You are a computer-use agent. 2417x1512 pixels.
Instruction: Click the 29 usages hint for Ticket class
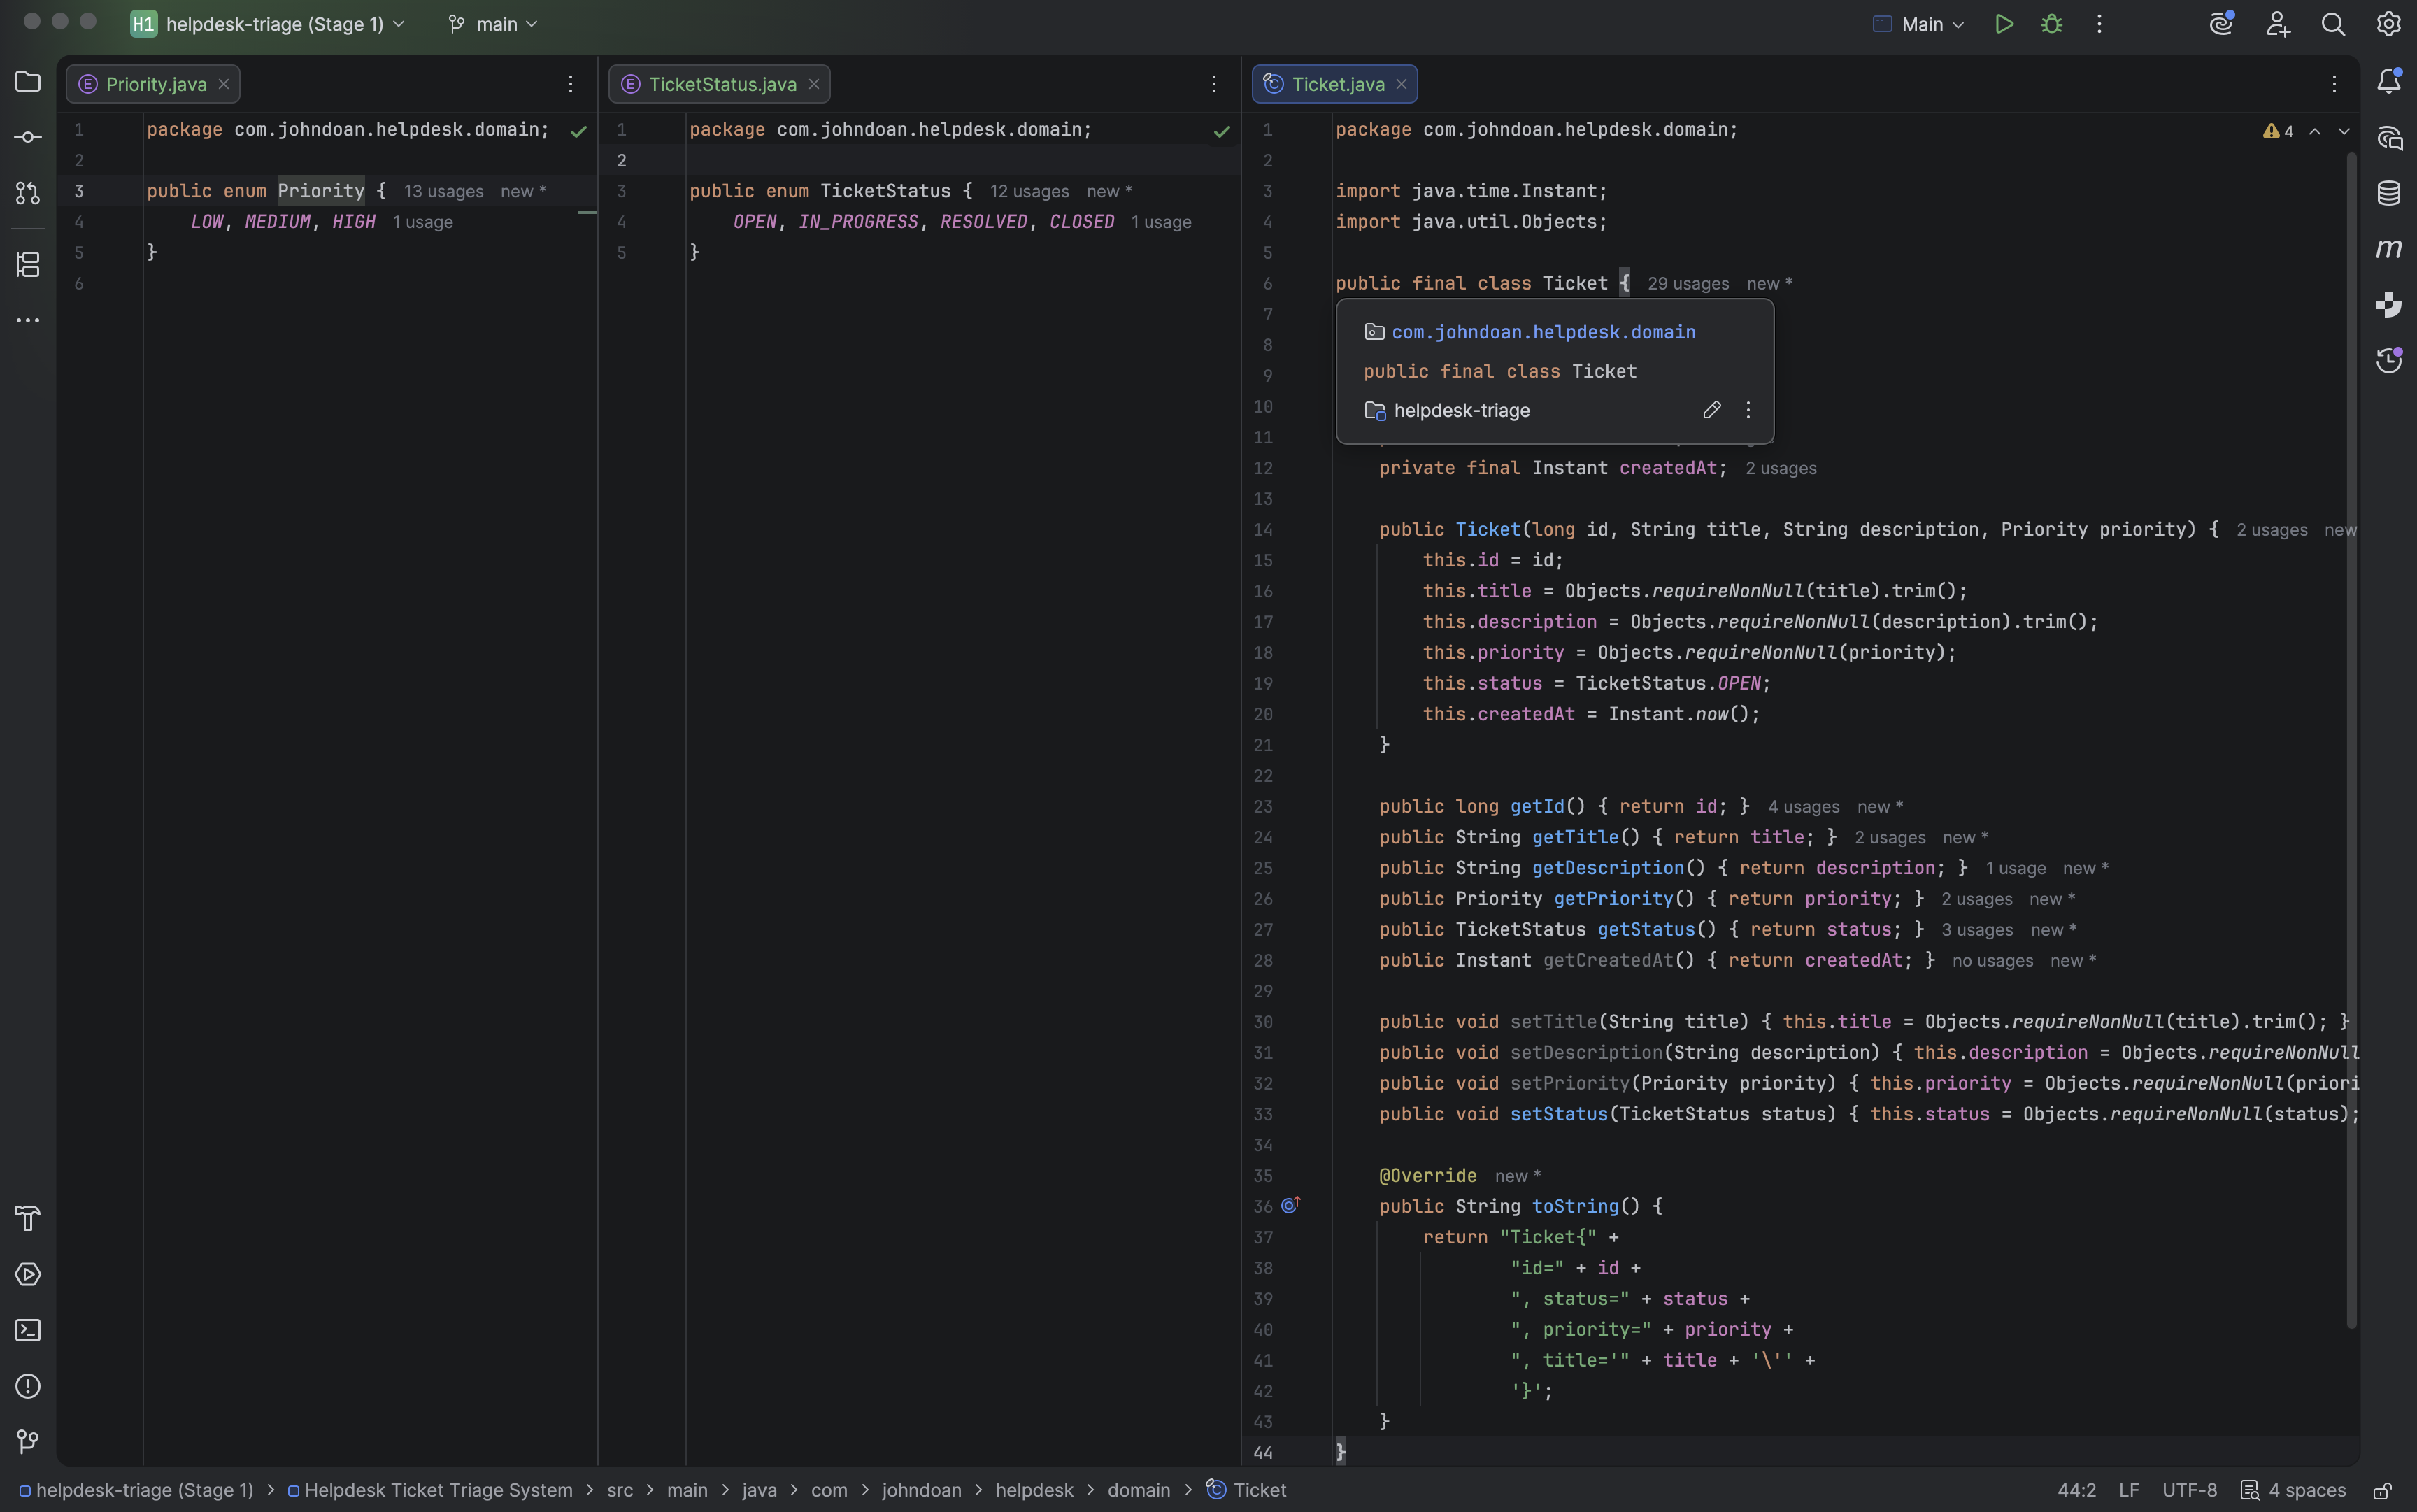pos(1687,283)
